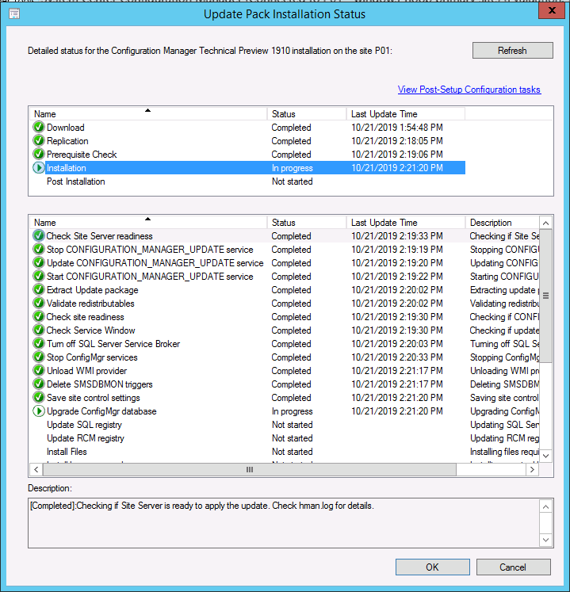570x592 pixels.
Task: Sort top list by Last Update Time header
Action: (406, 114)
